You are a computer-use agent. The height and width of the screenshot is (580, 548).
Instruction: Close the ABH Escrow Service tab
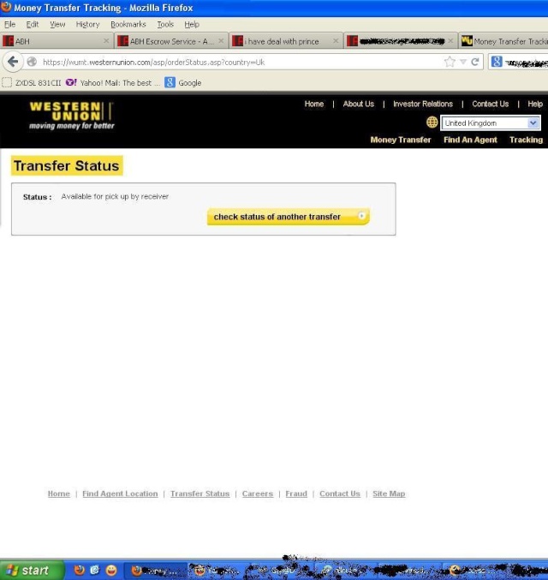click(221, 40)
